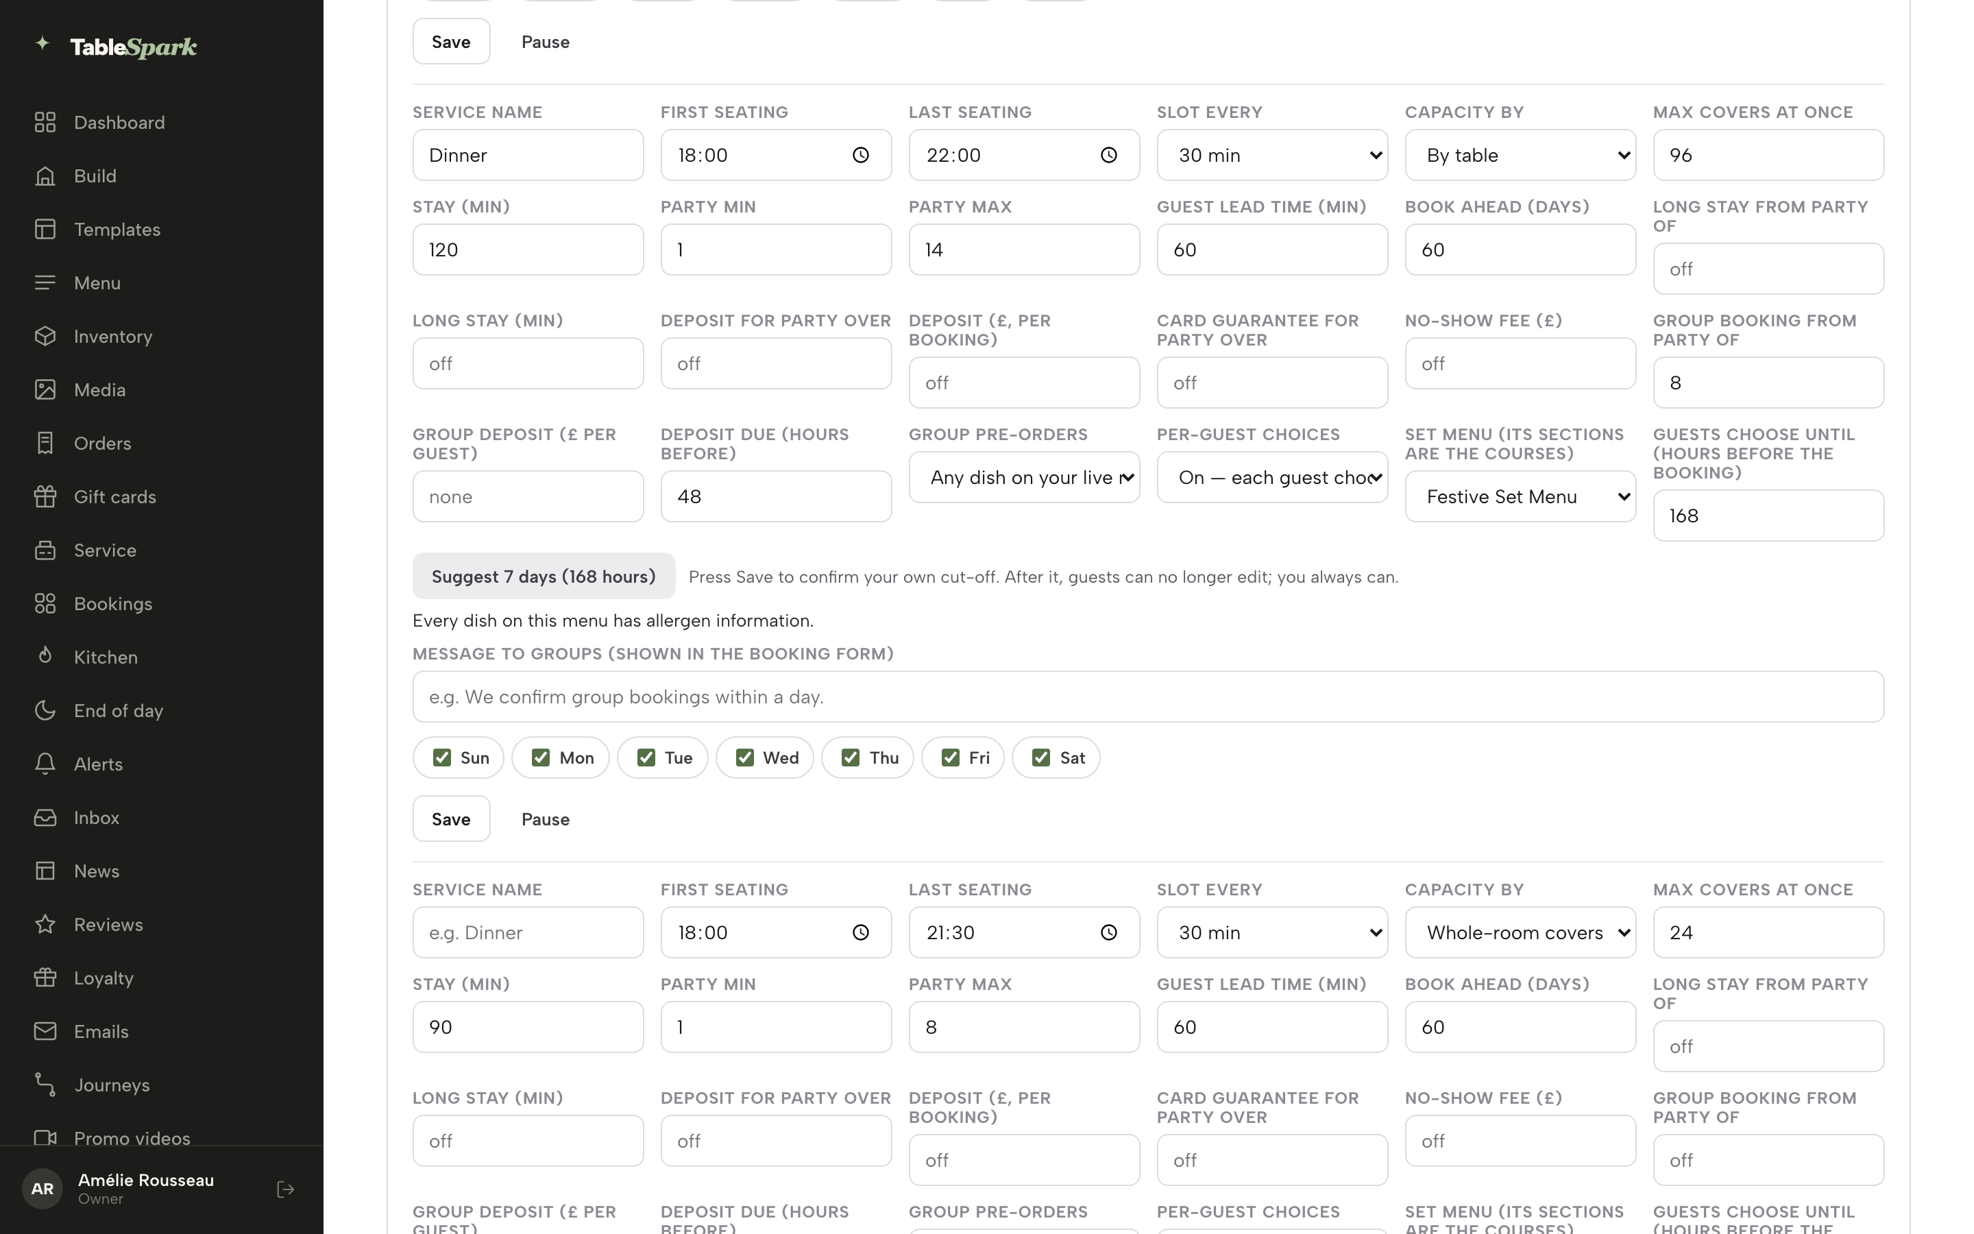1974x1234 pixels.
Task: Click 'Suggest 7 days (168 hours)' button
Action: 544,576
